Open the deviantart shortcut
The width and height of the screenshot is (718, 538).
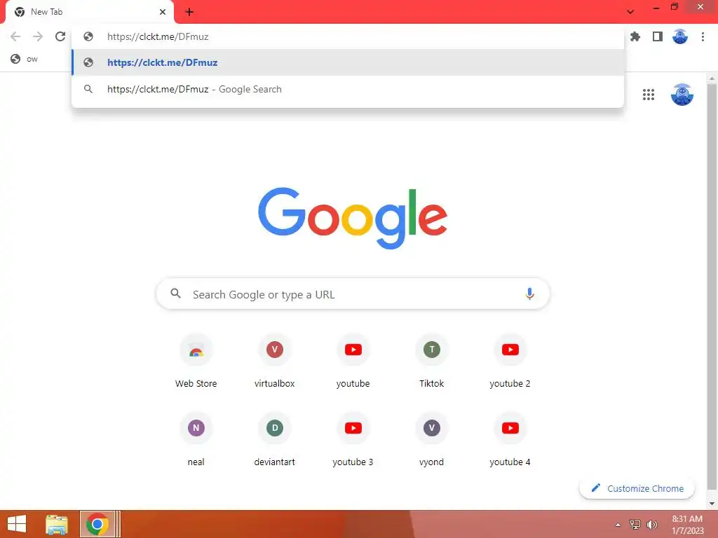click(x=275, y=440)
